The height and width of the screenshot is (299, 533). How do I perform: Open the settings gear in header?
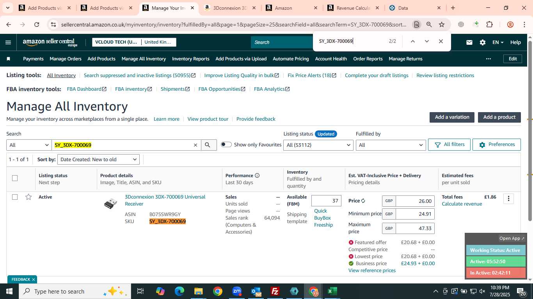pos(483,42)
